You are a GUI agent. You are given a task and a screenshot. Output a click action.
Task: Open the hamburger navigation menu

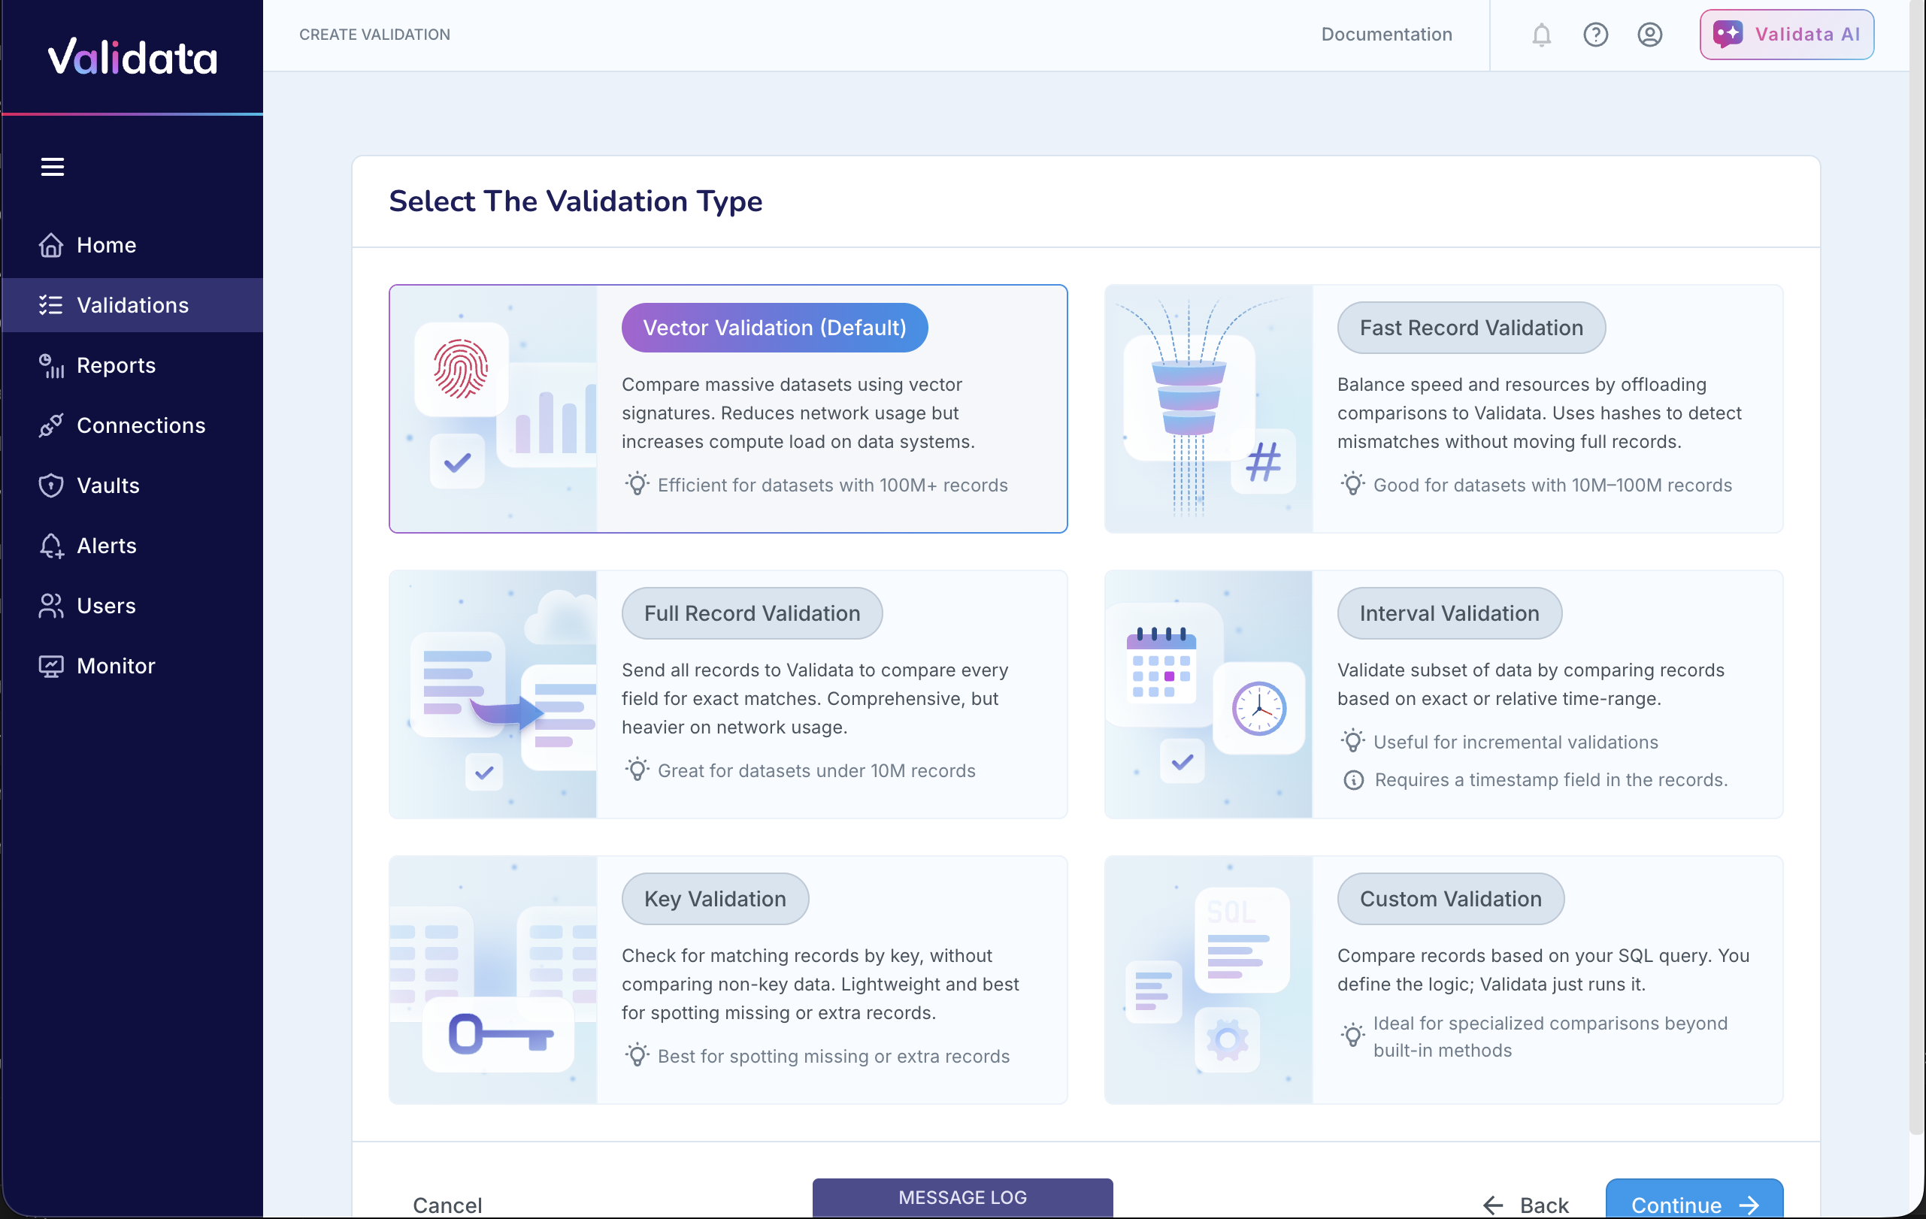click(x=52, y=165)
